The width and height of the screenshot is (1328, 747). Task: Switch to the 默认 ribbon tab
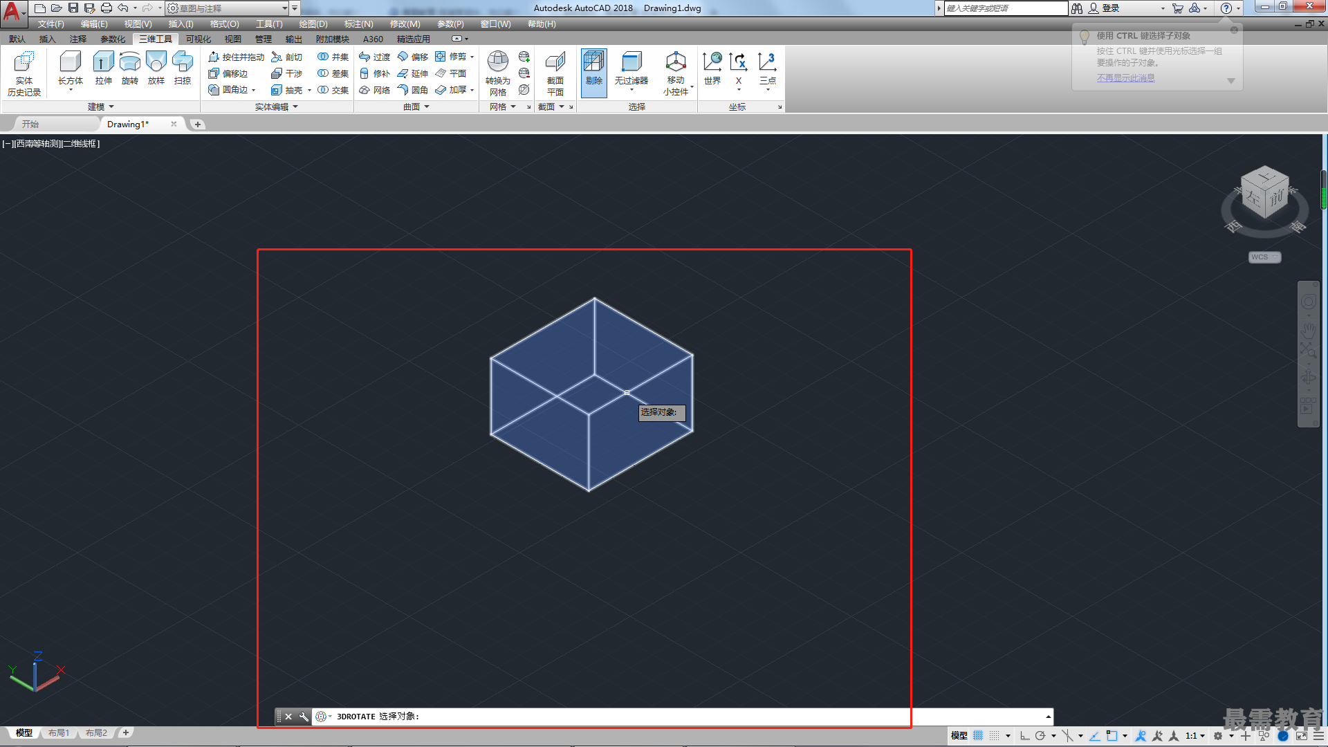(17, 39)
